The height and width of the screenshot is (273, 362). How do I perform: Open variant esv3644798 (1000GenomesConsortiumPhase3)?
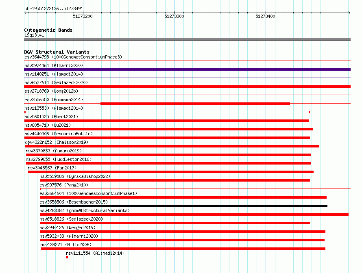(73, 57)
